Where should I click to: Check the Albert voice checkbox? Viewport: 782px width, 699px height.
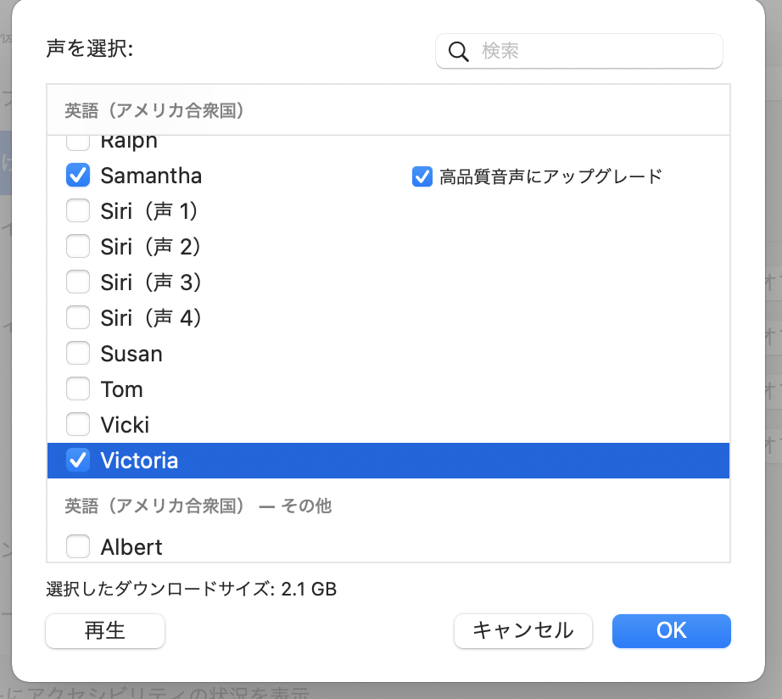click(x=78, y=547)
